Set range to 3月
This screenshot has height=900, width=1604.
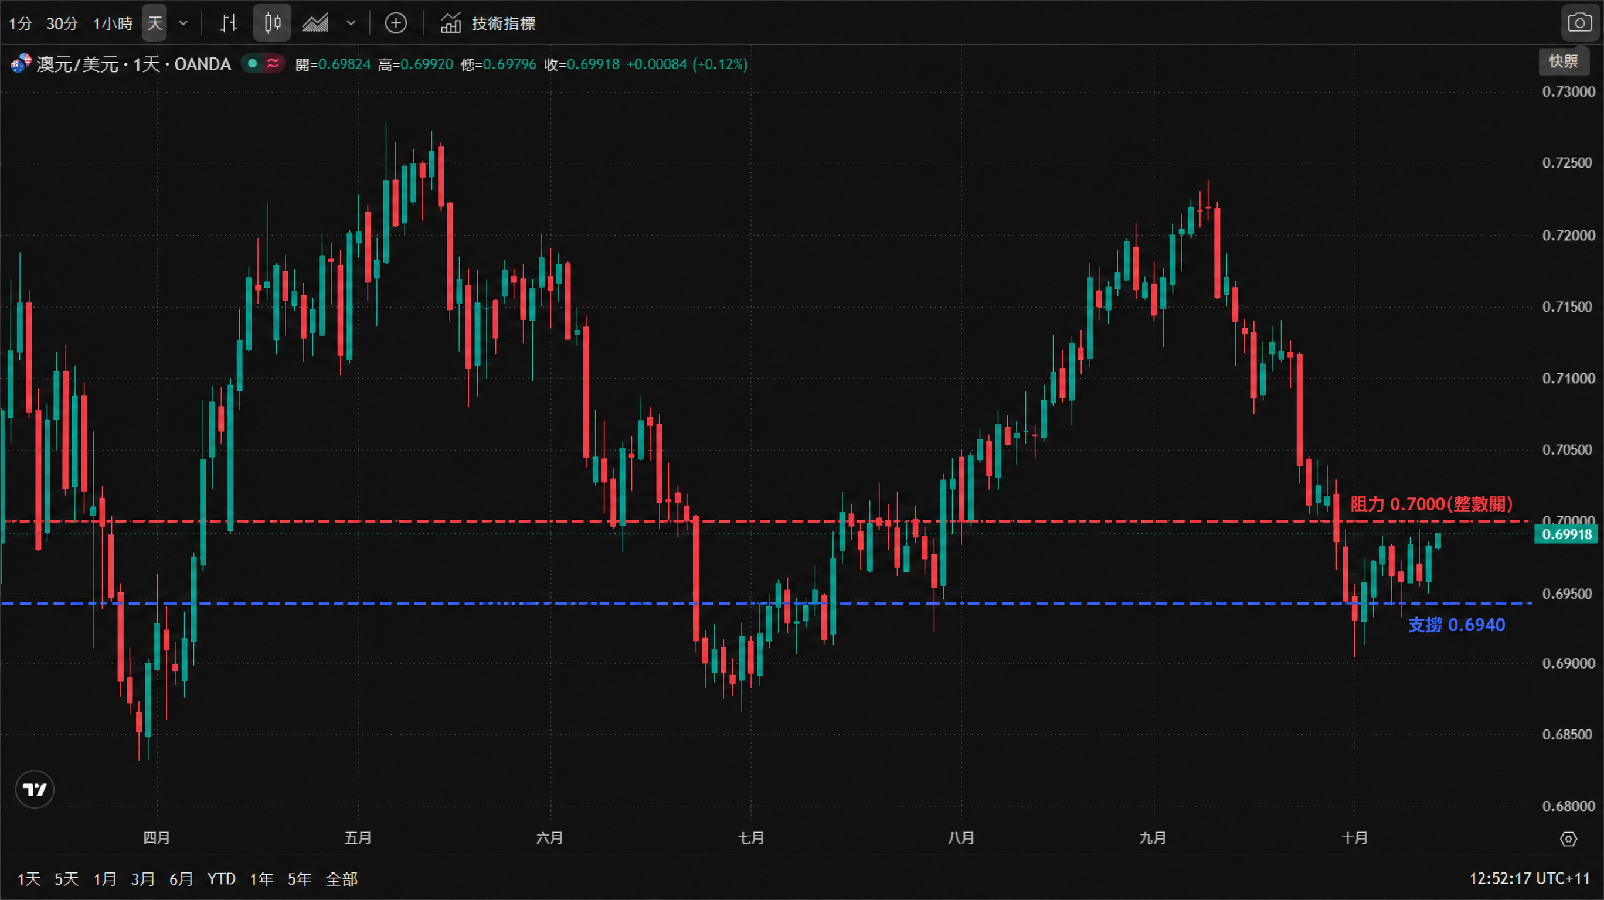pos(143,879)
